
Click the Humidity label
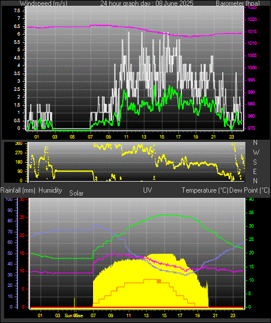point(50,190)
